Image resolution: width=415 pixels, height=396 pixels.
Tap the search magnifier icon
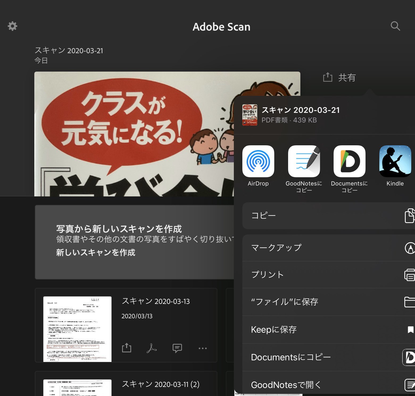(x=395, y=26)
